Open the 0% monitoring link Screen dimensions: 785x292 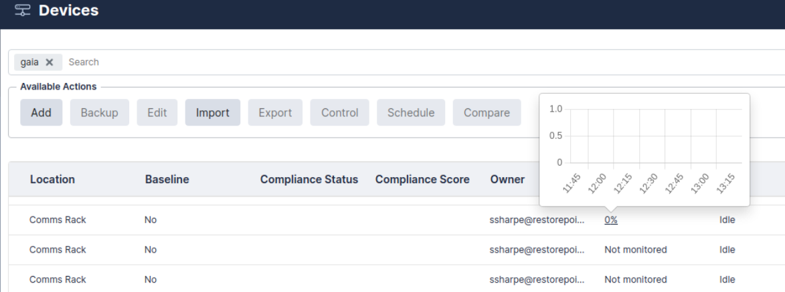[610, 220]
